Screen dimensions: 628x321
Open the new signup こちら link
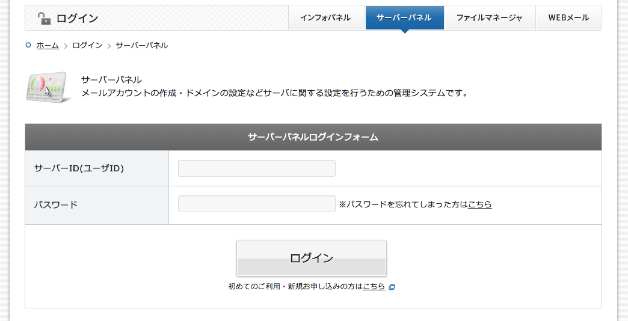coord(374,287)
